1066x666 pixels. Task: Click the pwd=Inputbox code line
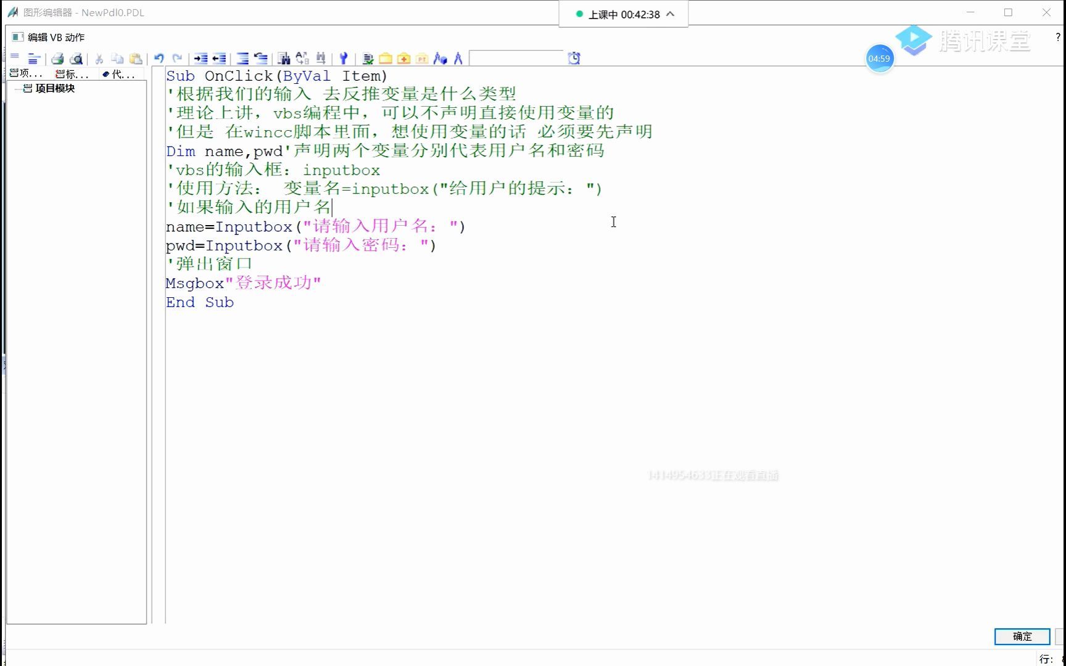pos(301,245)
